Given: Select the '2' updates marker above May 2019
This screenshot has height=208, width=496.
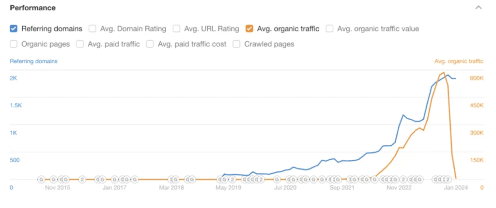Looking at the screenshot, I should click(232, 180).
